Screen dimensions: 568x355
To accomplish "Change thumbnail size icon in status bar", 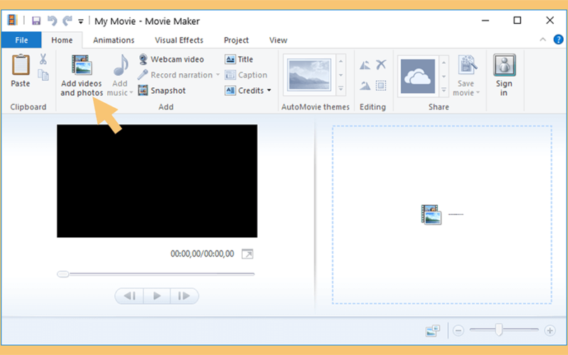I will pyautogui.click(x=432, y=330).
